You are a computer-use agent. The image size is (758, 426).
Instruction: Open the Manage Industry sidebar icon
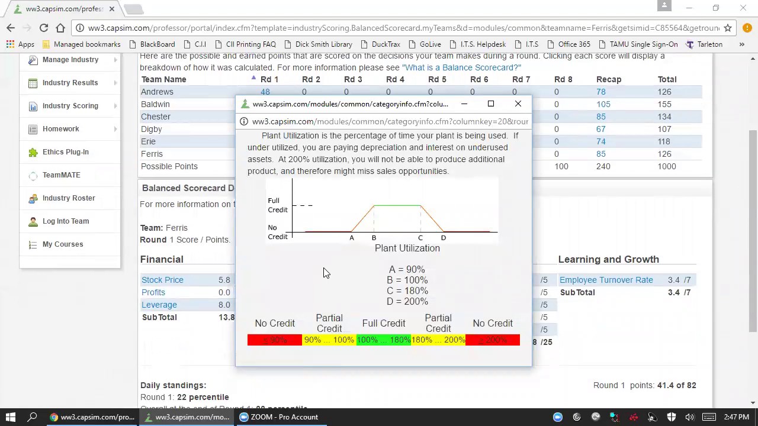click(x=33, y=60)
